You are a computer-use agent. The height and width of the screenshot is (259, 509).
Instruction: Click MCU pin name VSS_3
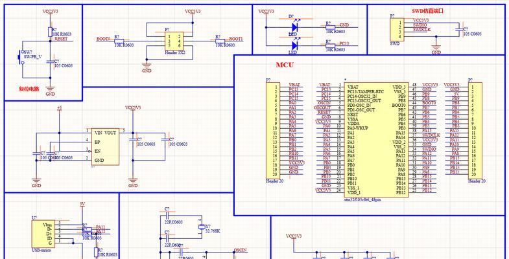pyautogui.click(x=399, y=92)
